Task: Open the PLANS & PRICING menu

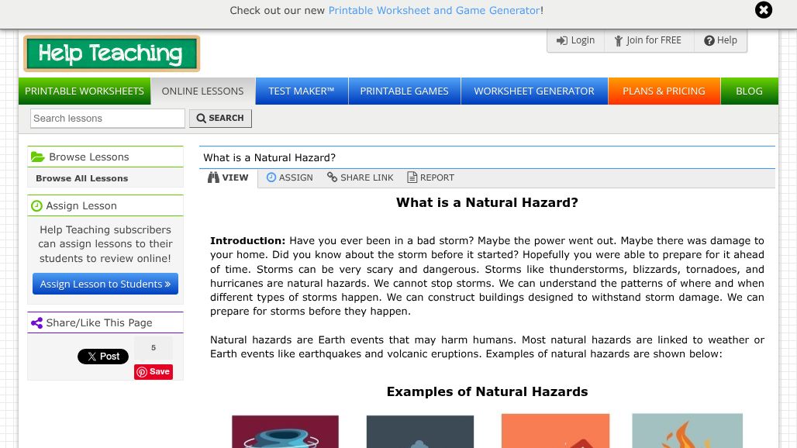Action: point(664,91)
